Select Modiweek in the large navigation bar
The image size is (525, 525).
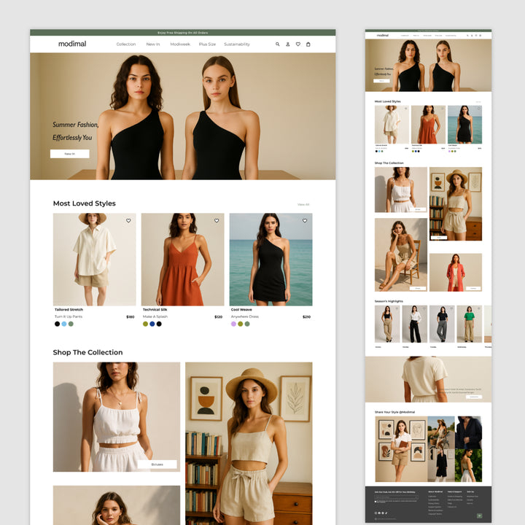click(180, 44)
